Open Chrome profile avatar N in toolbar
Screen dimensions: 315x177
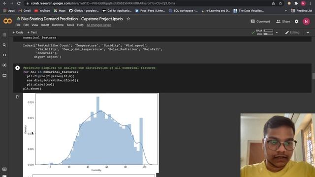coord(303,3)
